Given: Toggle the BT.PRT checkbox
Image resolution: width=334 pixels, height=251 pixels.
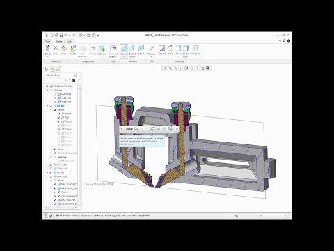Looking at the screenshot, I should click(51, 173).
